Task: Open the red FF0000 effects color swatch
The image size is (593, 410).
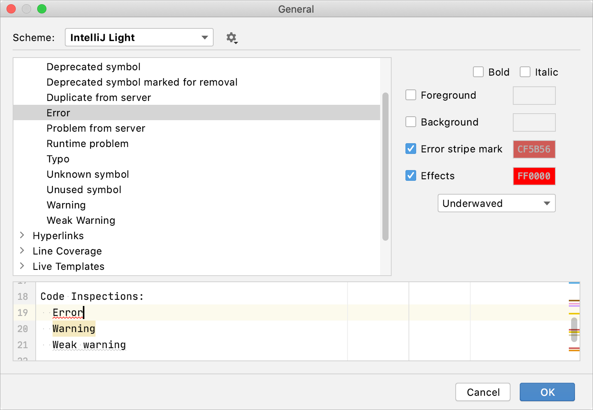Action: tap(534, 176)
